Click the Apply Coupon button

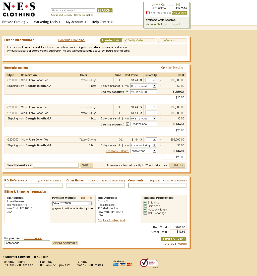65,243
